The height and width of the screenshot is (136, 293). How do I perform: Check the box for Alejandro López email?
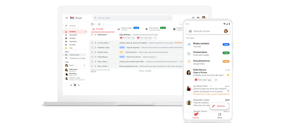(x=92, y=47)
